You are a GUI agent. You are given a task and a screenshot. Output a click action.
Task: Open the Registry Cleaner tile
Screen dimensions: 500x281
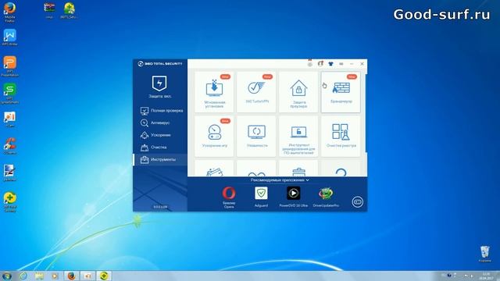[x=341, y=136]
